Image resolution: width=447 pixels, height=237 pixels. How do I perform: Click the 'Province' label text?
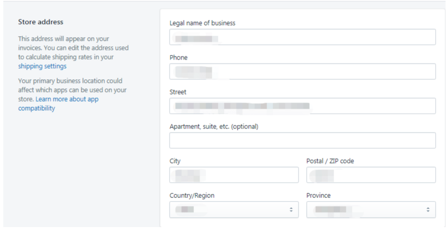[x=318, y=196]
